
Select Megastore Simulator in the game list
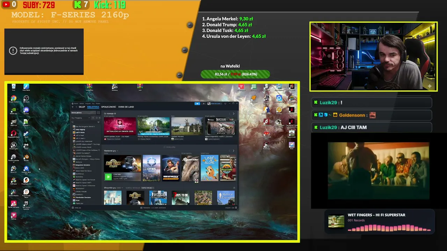tap(83, 165)
